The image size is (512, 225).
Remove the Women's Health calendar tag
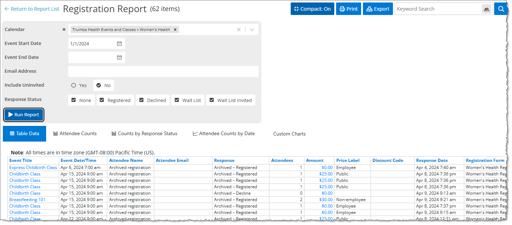[x=175, y=30]
